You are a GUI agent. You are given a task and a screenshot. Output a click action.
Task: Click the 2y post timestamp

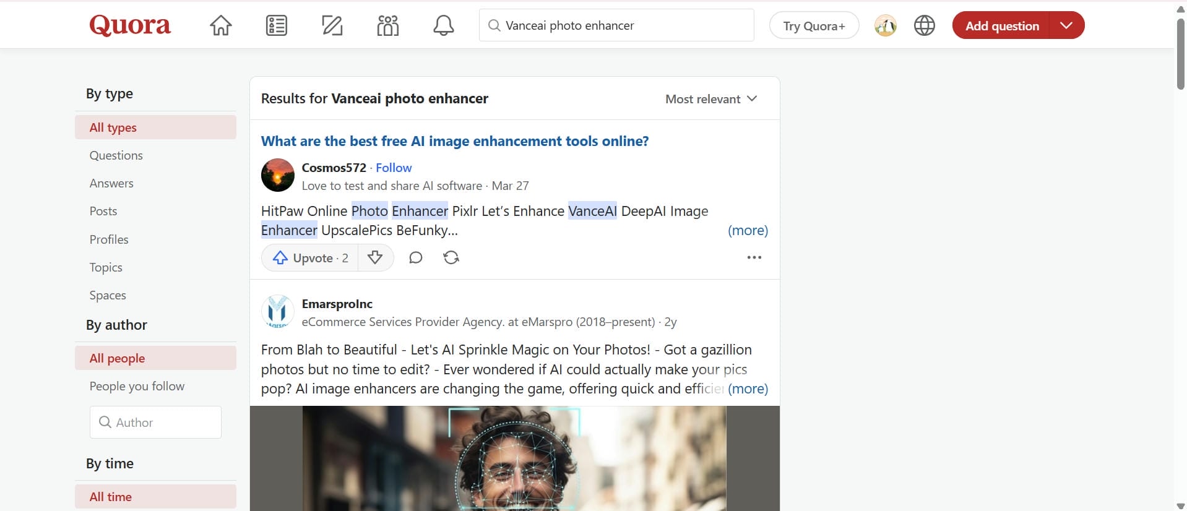click(670, 322)
